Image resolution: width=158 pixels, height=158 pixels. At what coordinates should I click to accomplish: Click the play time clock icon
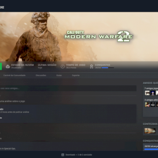pos(62,66)
